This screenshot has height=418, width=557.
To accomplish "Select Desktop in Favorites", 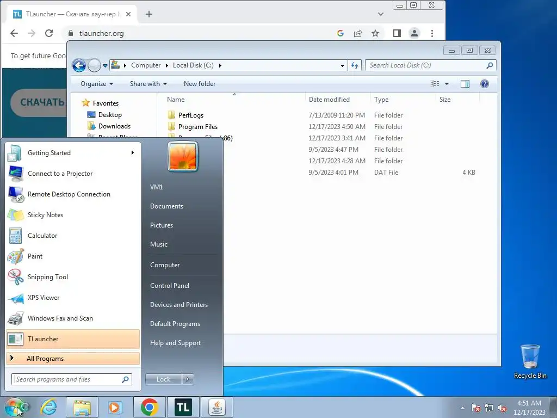I will pos(110,115).
